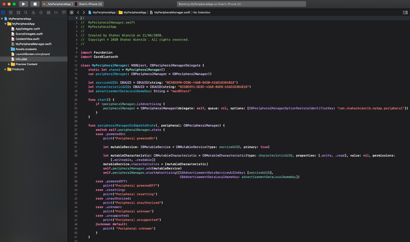Click the serviceUUID string literal
410x242 pixels.
200,83
